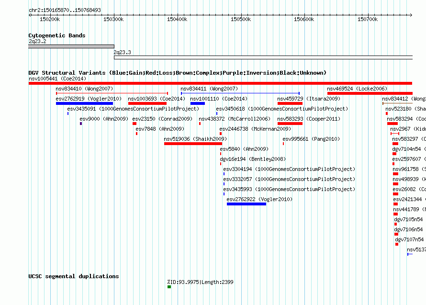Click the esv2762922 (Vogler2010) blue bar
This screenshot has height=305, width=426.
tap(247, 204)
